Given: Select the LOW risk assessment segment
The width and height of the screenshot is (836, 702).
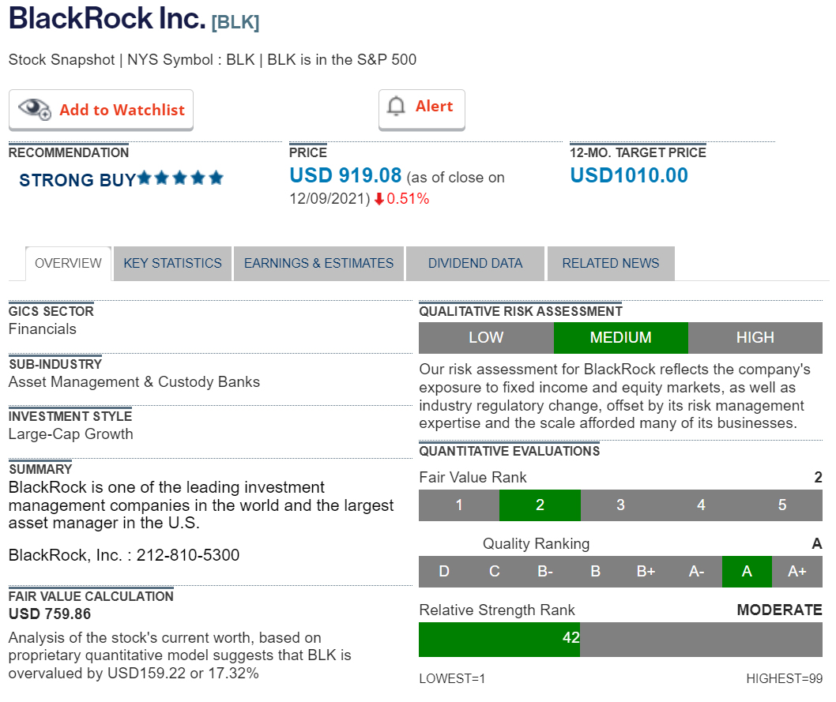Looking at the screenshot, I should point(486,338).
